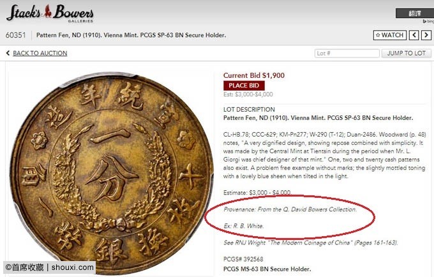Open the translate button at top right
Screen dimensions: 434x277
coord(415,13)
